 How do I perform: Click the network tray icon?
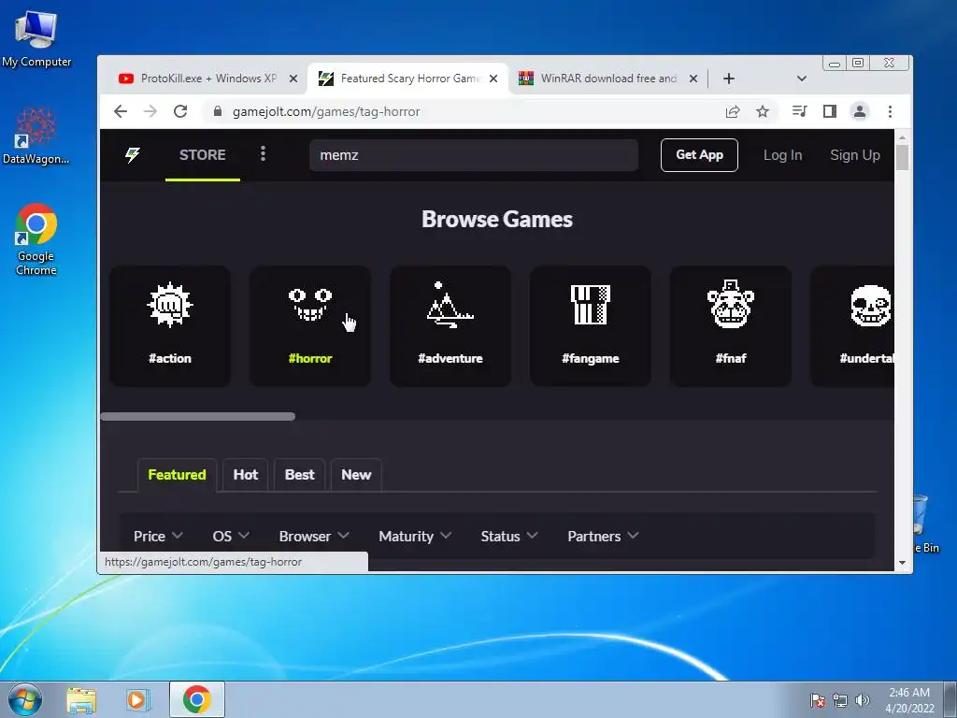point(840,700)
